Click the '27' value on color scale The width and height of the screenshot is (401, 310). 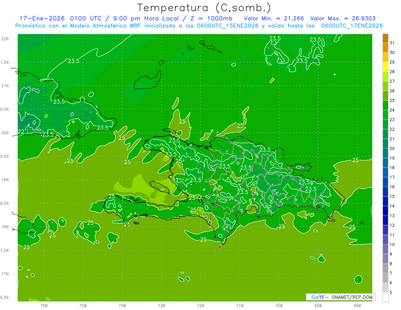pyautogui.click(x=392, y=81)
